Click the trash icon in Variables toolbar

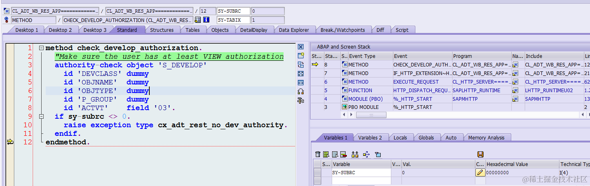[318, 154]
